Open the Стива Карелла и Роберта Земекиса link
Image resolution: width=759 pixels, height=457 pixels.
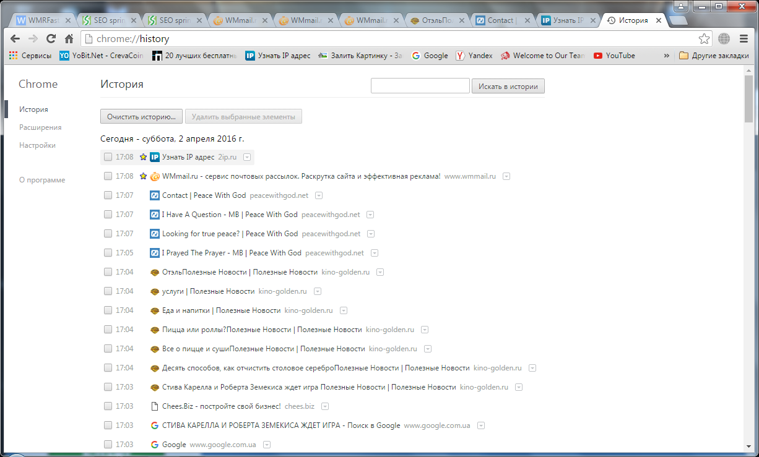coord(309,387)
